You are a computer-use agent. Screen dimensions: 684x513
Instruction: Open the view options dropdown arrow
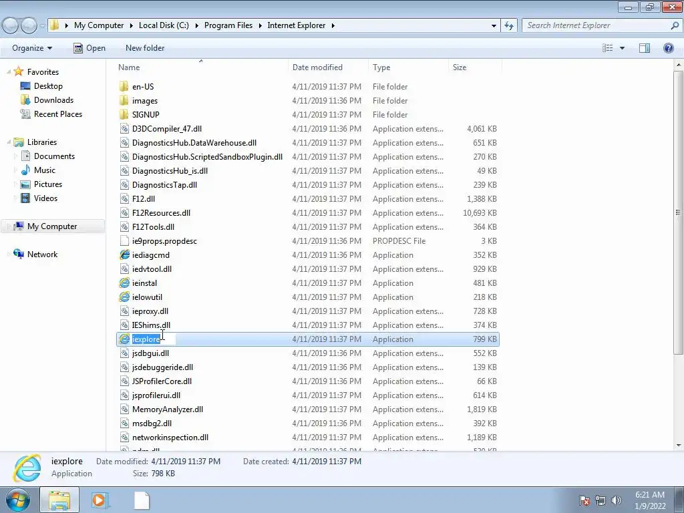pos(622,48)
